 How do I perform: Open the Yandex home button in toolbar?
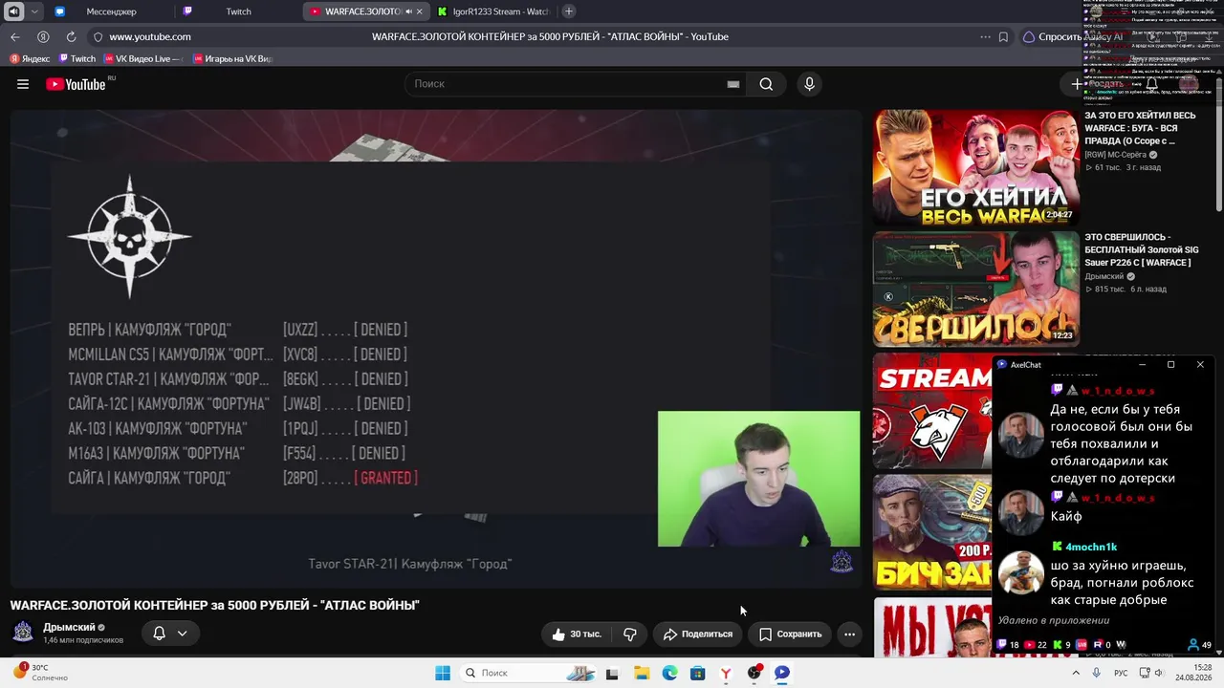click(x=43, y=36)
